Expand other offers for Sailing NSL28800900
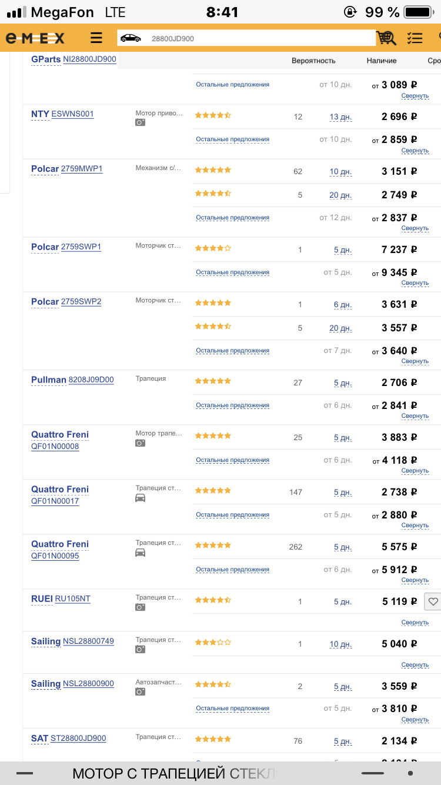This screenshot has width=441, height=785. (232, 709)
